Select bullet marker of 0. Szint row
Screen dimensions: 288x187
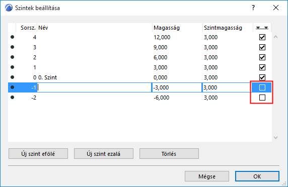(12, 77)
